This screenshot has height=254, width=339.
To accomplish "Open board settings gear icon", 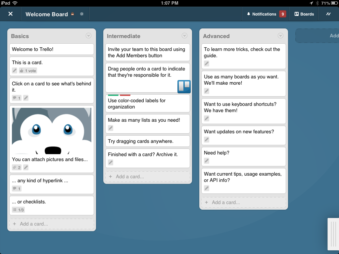I will (82, 14).
